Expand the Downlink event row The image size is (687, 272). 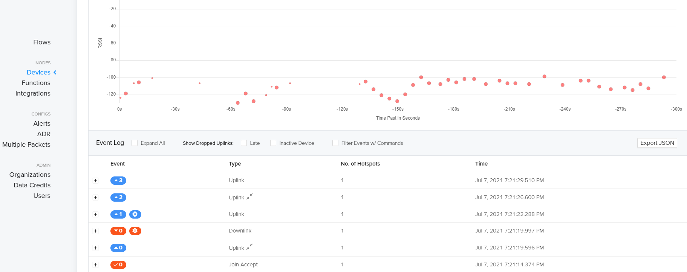[95, 231]
